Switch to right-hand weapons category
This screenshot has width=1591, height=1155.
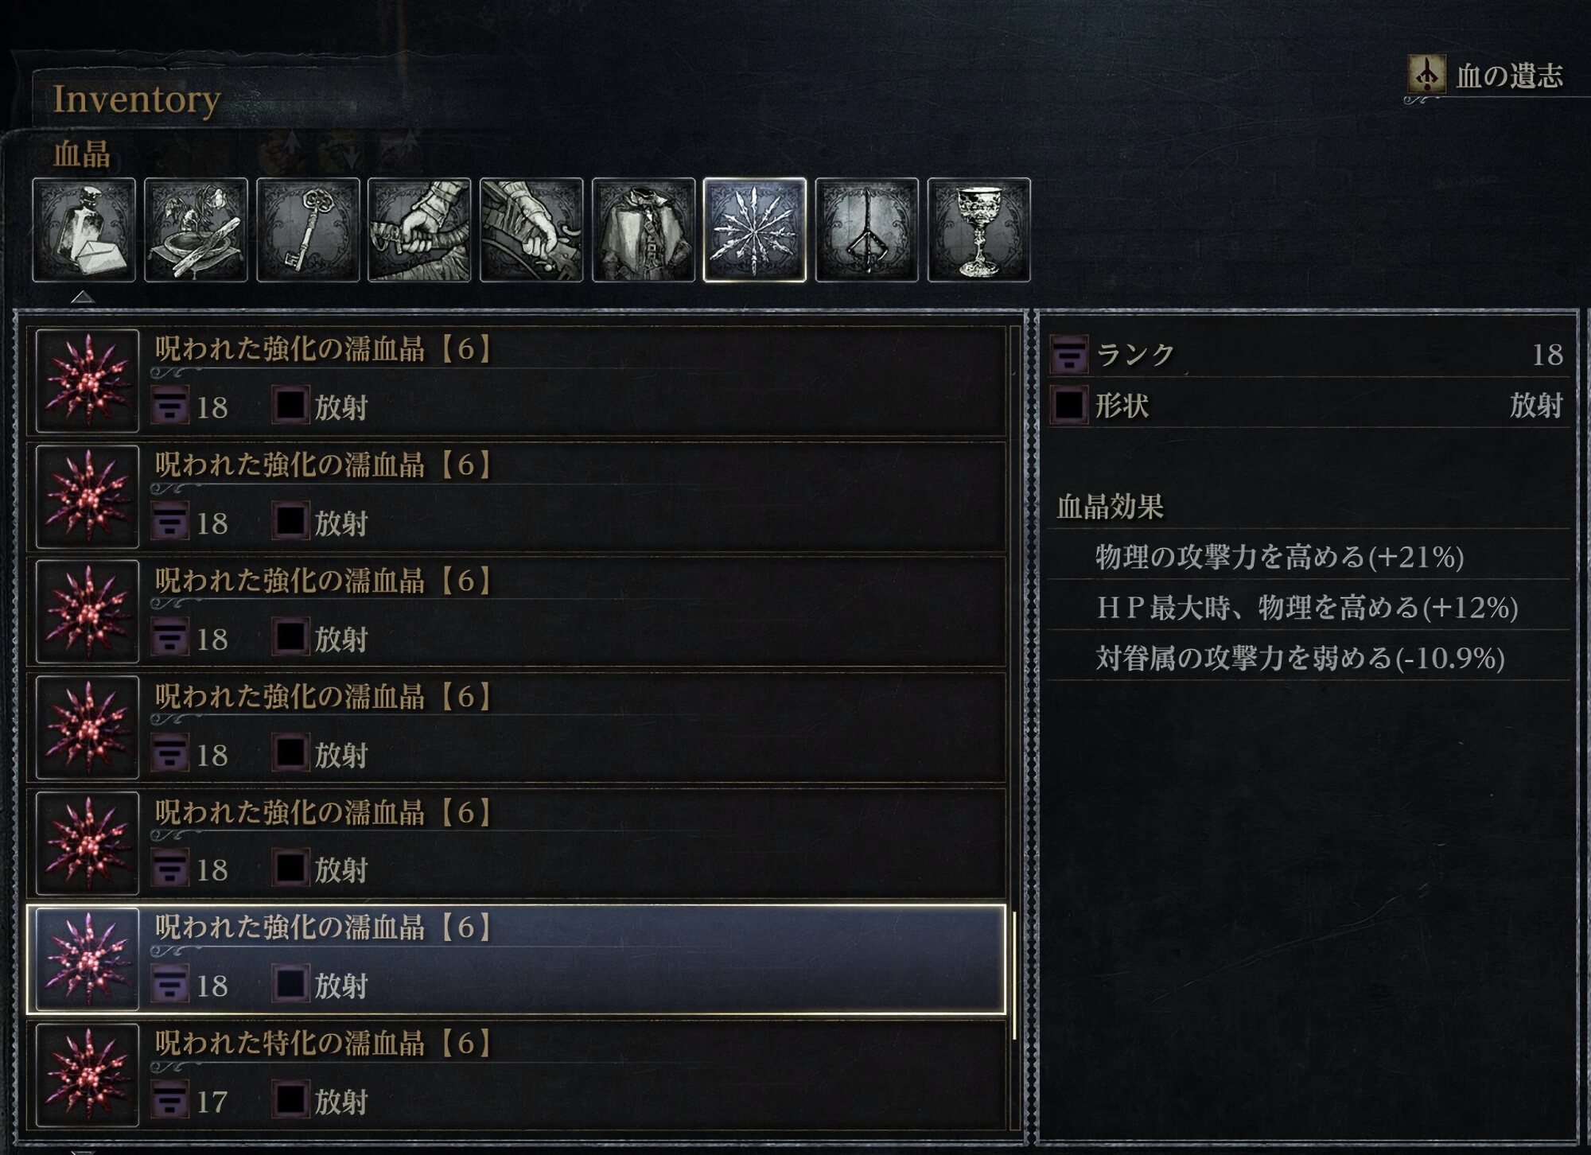pos(419,230)
